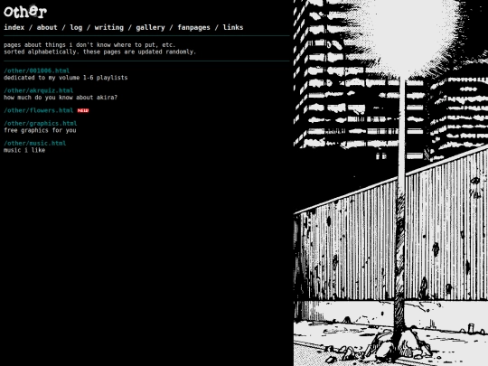Click 'pages about things i don't know' line
488x366 pixels.
click(89, 45)
